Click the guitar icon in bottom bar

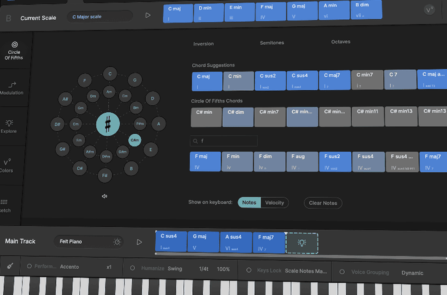click(11, 266)
